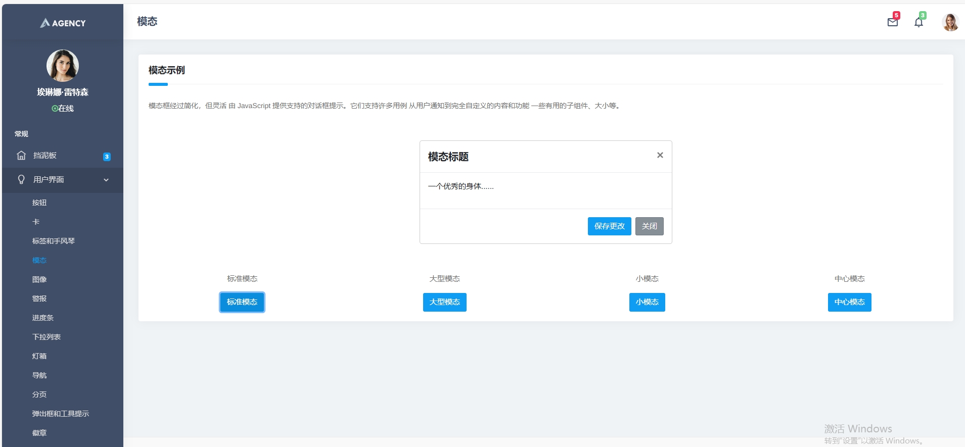Open the notifications bell icon
The image size is (965, 447).
918,22
